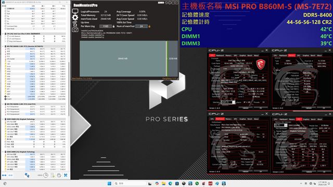Click the Num of memTest value field
333x187 pixels.
pyautogui.click(x=142, y=26)
